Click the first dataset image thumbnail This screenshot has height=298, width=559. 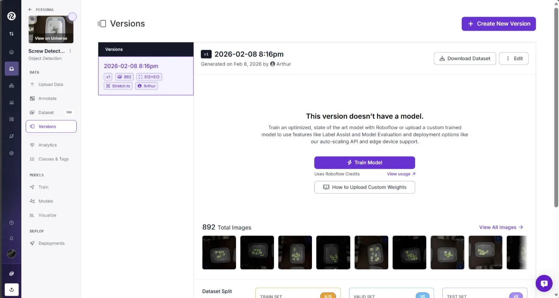tap(219, 253)
